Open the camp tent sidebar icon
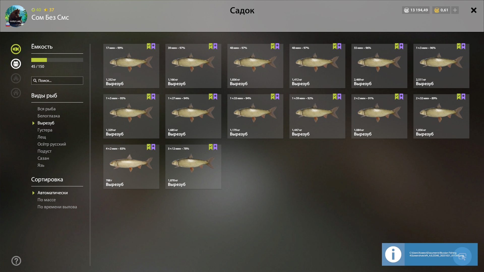The image size is (484, 272). tap(16, 78)
